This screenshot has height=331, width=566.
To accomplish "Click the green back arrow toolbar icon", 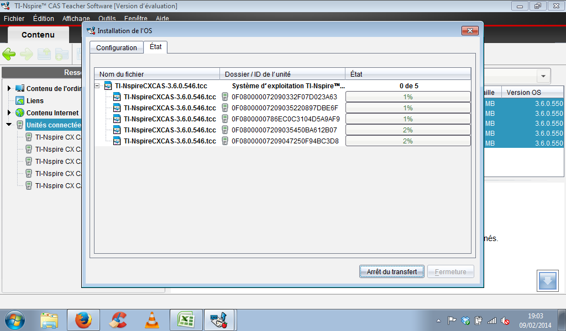I will pos(9,55).
